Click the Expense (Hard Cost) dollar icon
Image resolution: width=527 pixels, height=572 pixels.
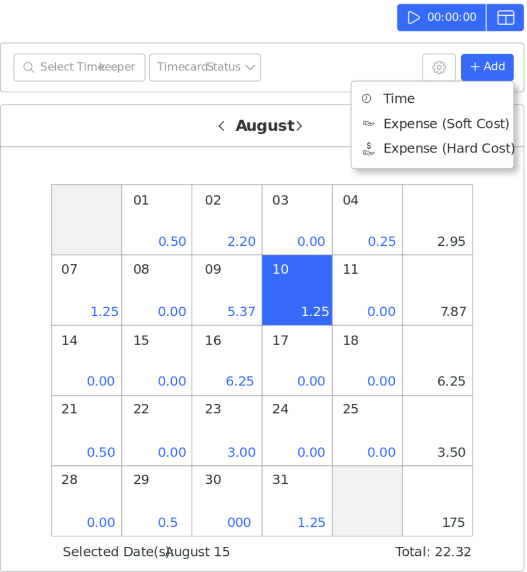point(368,149)
